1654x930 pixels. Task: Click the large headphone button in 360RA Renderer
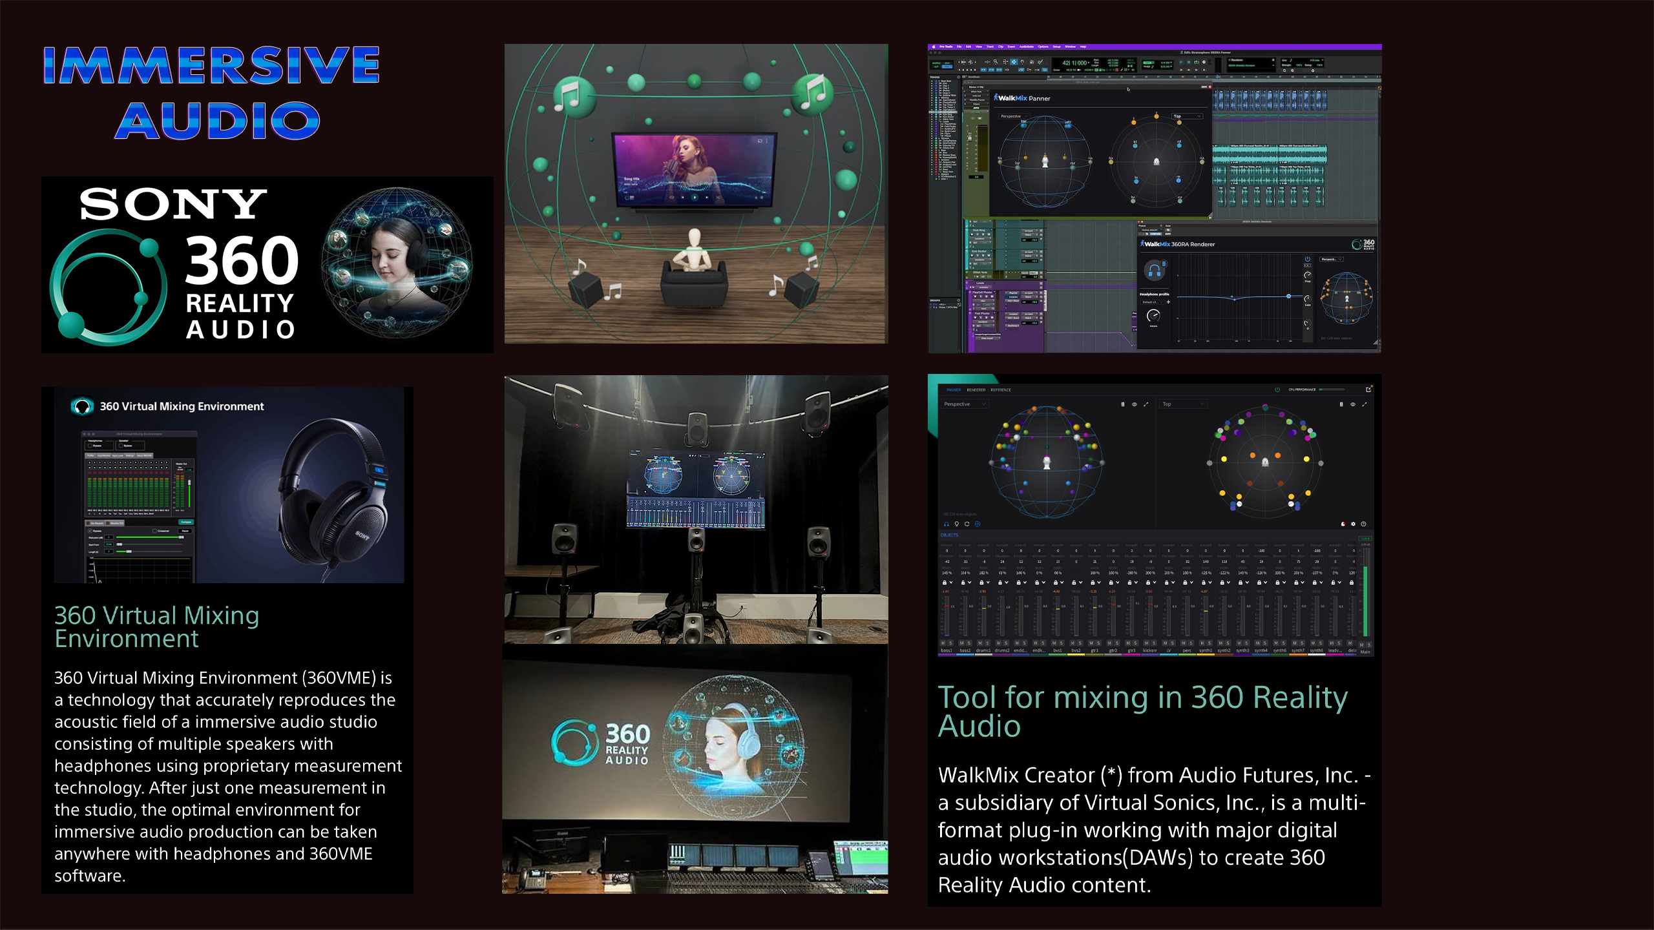pyautogui.click(x=1155, y=271)
